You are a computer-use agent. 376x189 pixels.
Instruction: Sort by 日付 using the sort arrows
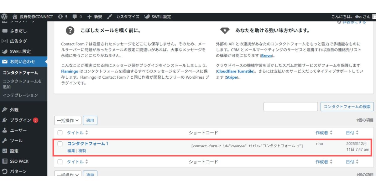[357, 133]
